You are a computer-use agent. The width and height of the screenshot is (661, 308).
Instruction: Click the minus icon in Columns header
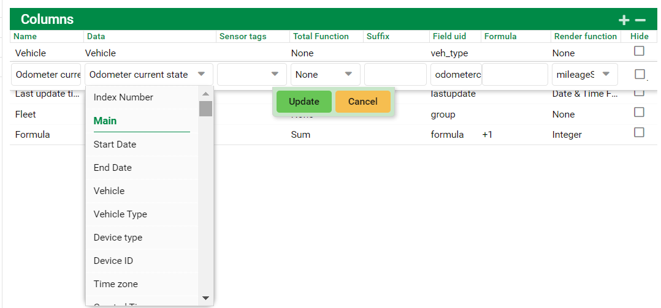click(x=640, y=20)
